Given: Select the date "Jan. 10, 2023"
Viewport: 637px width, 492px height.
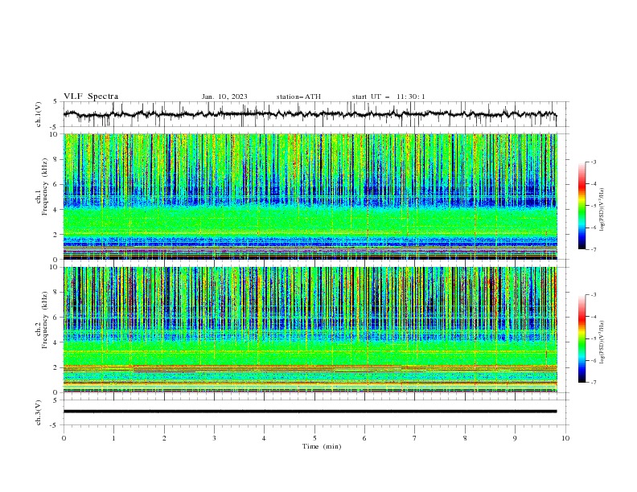Looking at the screenshot, I should 224,96.
